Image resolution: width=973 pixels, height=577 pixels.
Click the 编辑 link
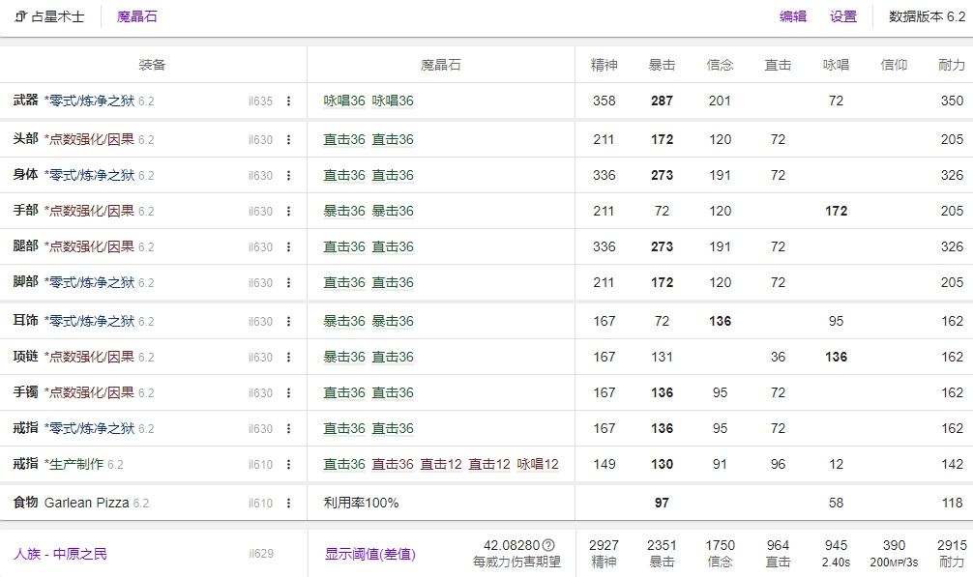click(793, 16)
